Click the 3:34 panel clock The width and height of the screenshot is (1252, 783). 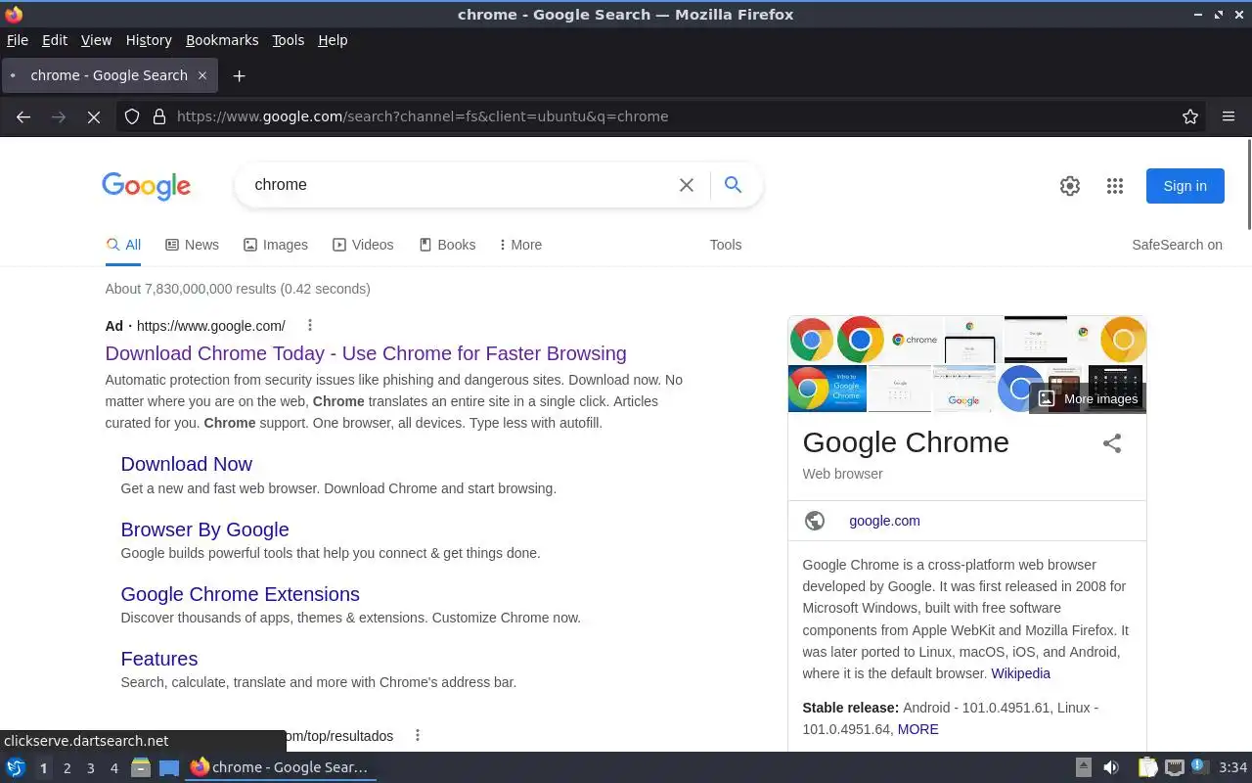tap(1232, 767)
